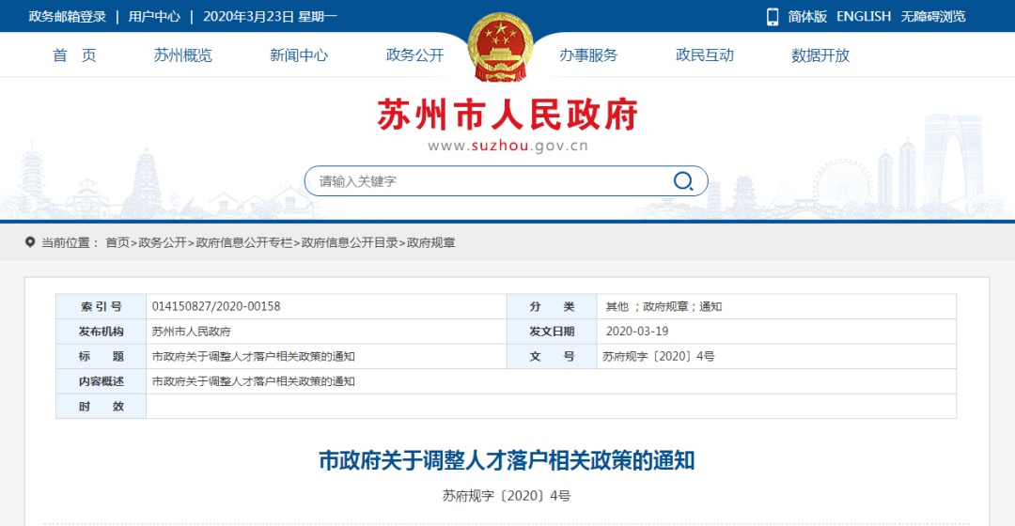Click 苏府规字〔2020〕4号 under the article heading
The image size is (1015, 526).
(x=507, y=496)
